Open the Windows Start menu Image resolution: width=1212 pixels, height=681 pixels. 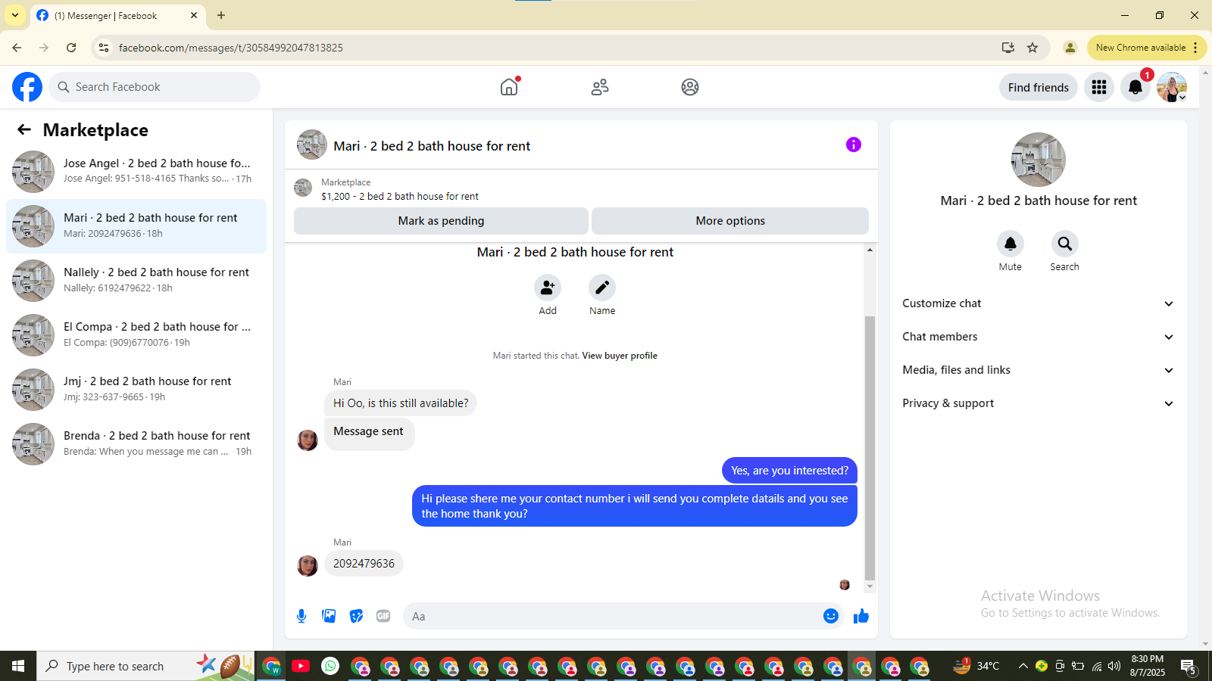pos(18,666)
